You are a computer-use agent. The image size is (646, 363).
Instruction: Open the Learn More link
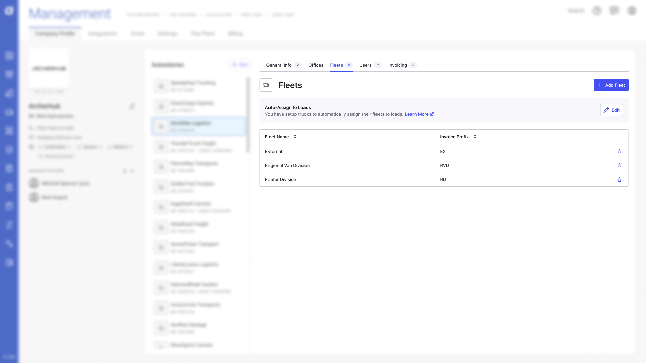coord(419,114)
